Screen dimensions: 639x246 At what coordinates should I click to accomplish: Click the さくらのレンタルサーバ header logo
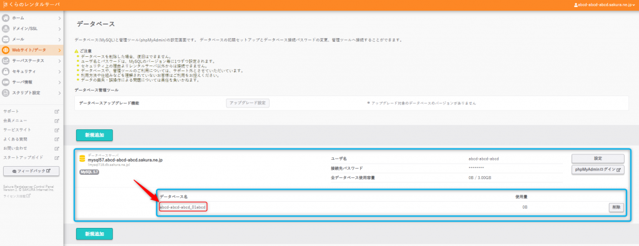click(x=31, y=5)
